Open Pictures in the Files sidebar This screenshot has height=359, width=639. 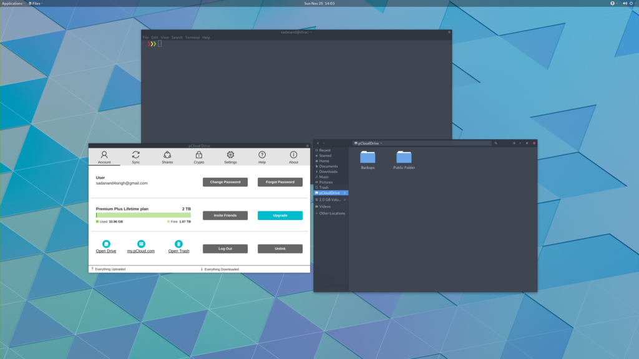[x=331, y=182]
